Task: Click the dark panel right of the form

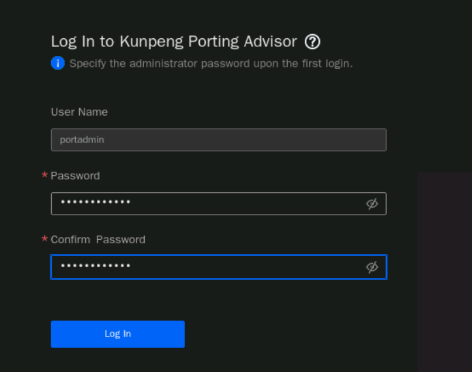Action: coord(444,271)
